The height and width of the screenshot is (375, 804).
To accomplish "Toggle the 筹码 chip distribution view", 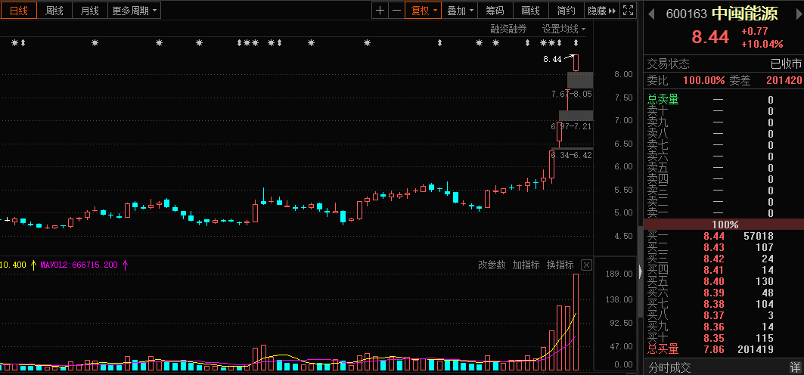I will pos(495,11).
